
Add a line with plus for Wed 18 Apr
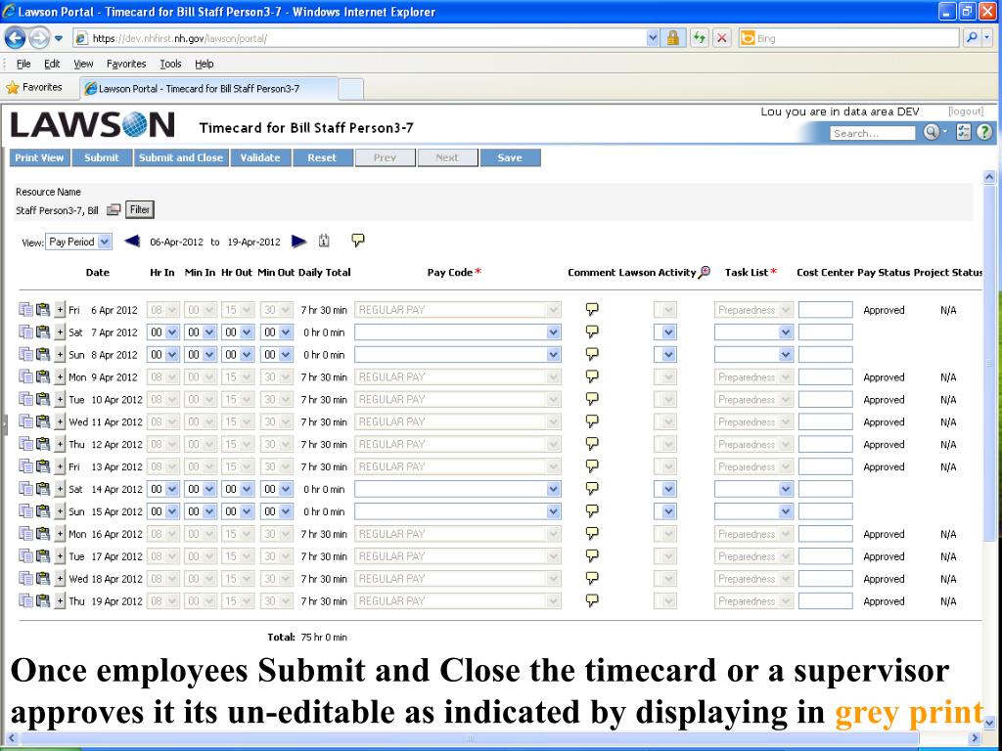point(60,579)
